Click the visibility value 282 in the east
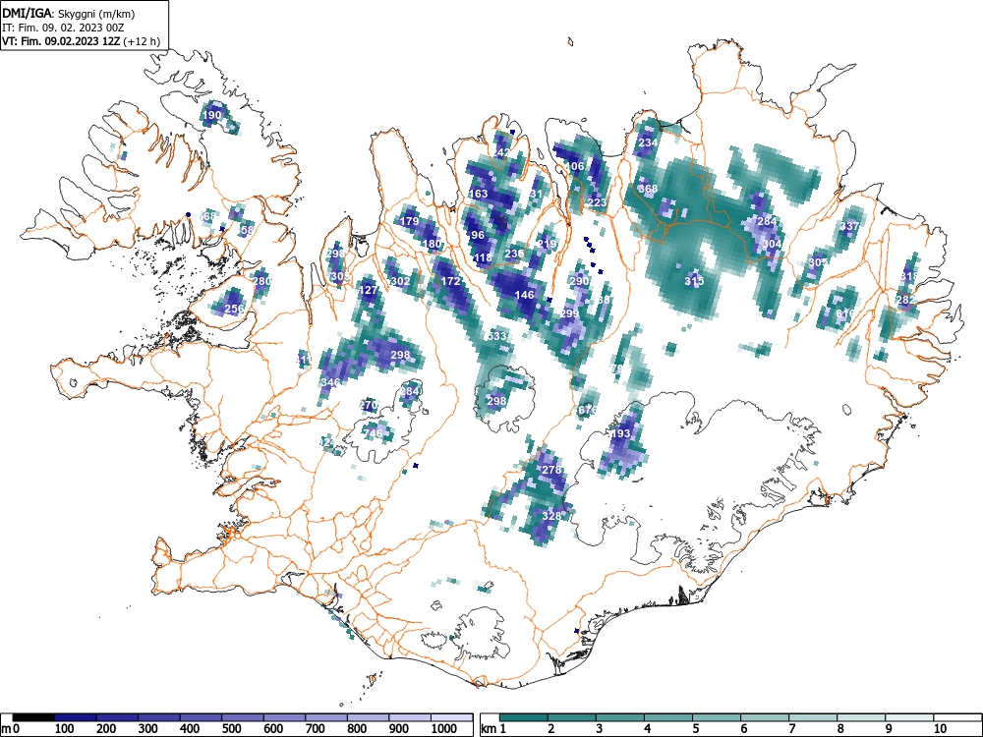 pos(905,300)
